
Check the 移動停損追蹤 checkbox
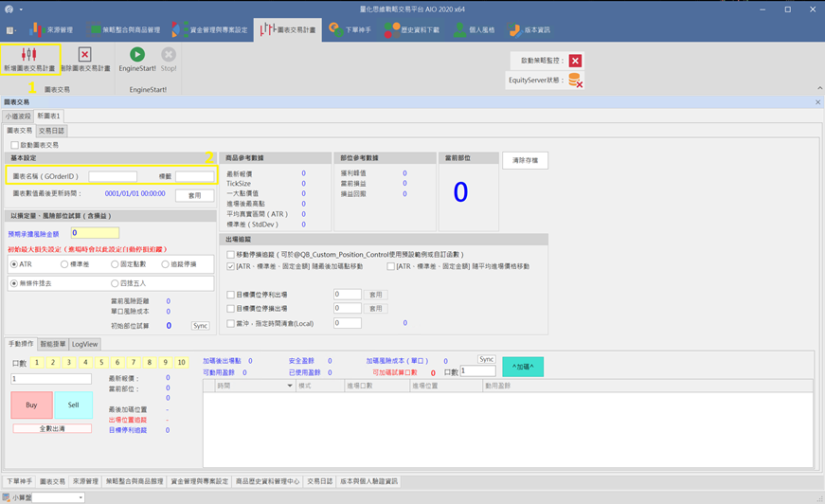[230, 255]
